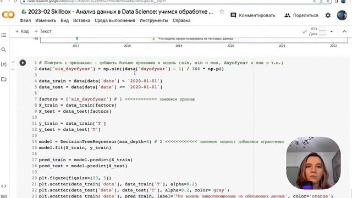Add a code cell with + Код
This screenshot has width=352, height=198.
point(22,31)
